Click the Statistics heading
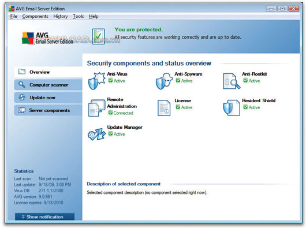This screenshot has height=228, width=306. tap(24, 171)
